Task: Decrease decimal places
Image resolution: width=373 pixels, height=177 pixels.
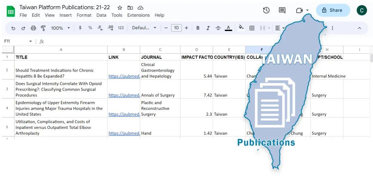Action: 100,28
